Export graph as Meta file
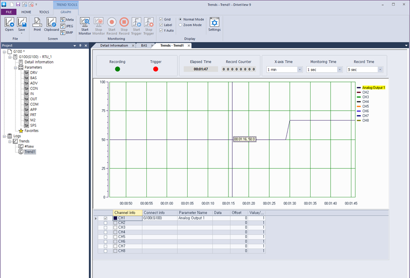The image size is (410, 278). pyautogui.click(x=67, y=20)
